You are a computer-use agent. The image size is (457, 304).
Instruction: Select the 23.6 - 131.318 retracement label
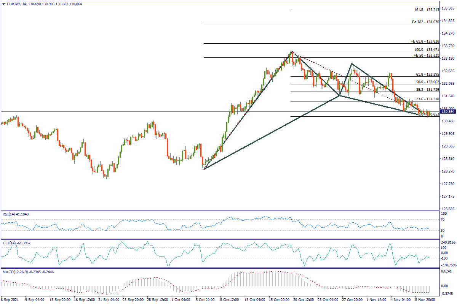click(x=427, y=99)
